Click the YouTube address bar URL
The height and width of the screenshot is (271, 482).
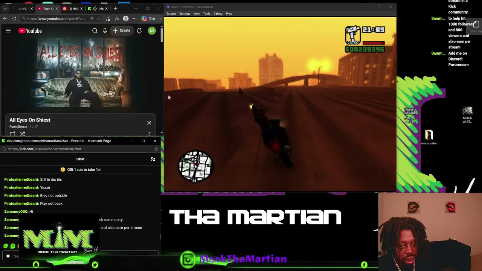pyautogui.click(x=56, y=18)
